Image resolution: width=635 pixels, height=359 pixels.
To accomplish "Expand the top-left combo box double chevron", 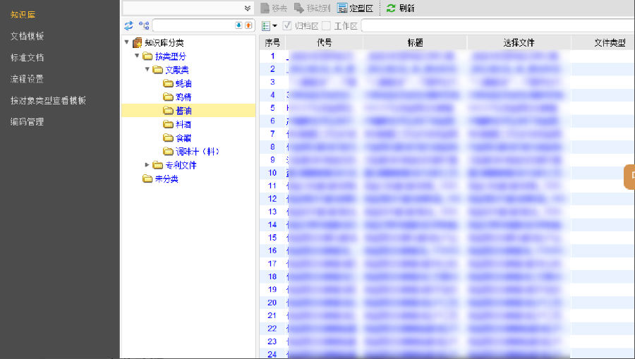I will 247,8.
